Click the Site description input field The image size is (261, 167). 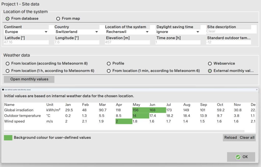pyautogui.click(x=229, y=31)
